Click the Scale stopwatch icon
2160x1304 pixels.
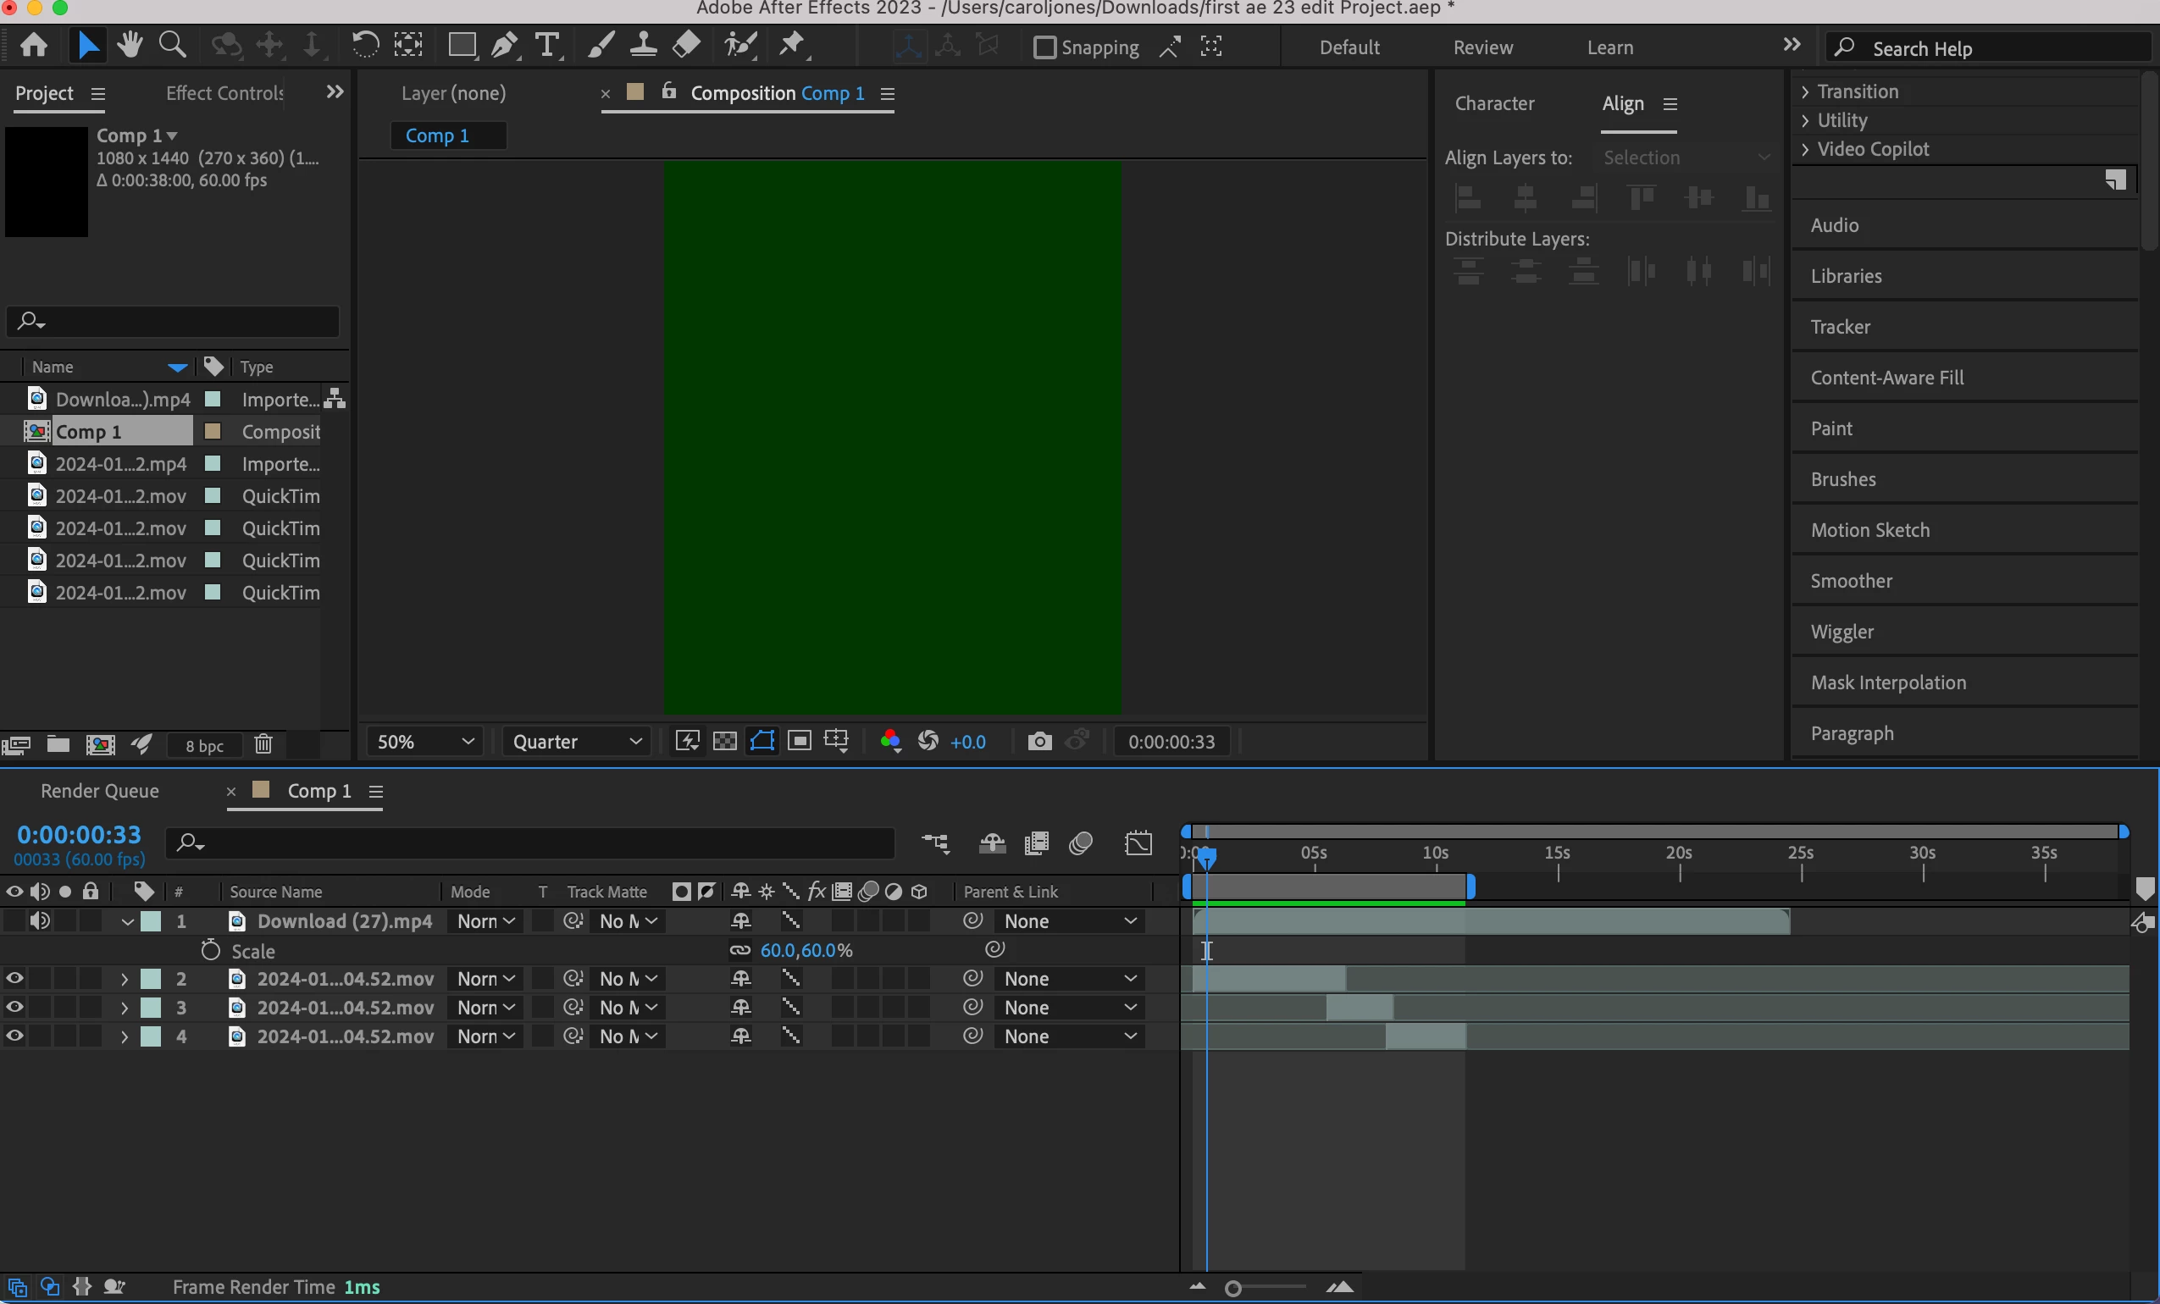point(210,950)
